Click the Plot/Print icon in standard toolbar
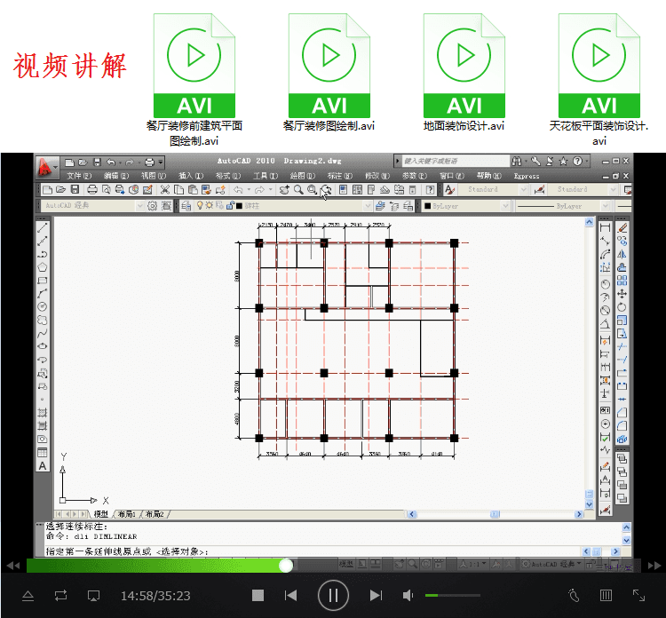The height and width of the screenshot is (618, 666). point(92,190)
